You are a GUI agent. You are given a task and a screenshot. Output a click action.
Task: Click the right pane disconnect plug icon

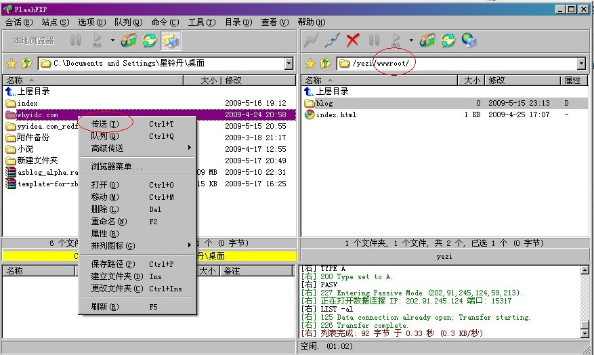point(332,40)
